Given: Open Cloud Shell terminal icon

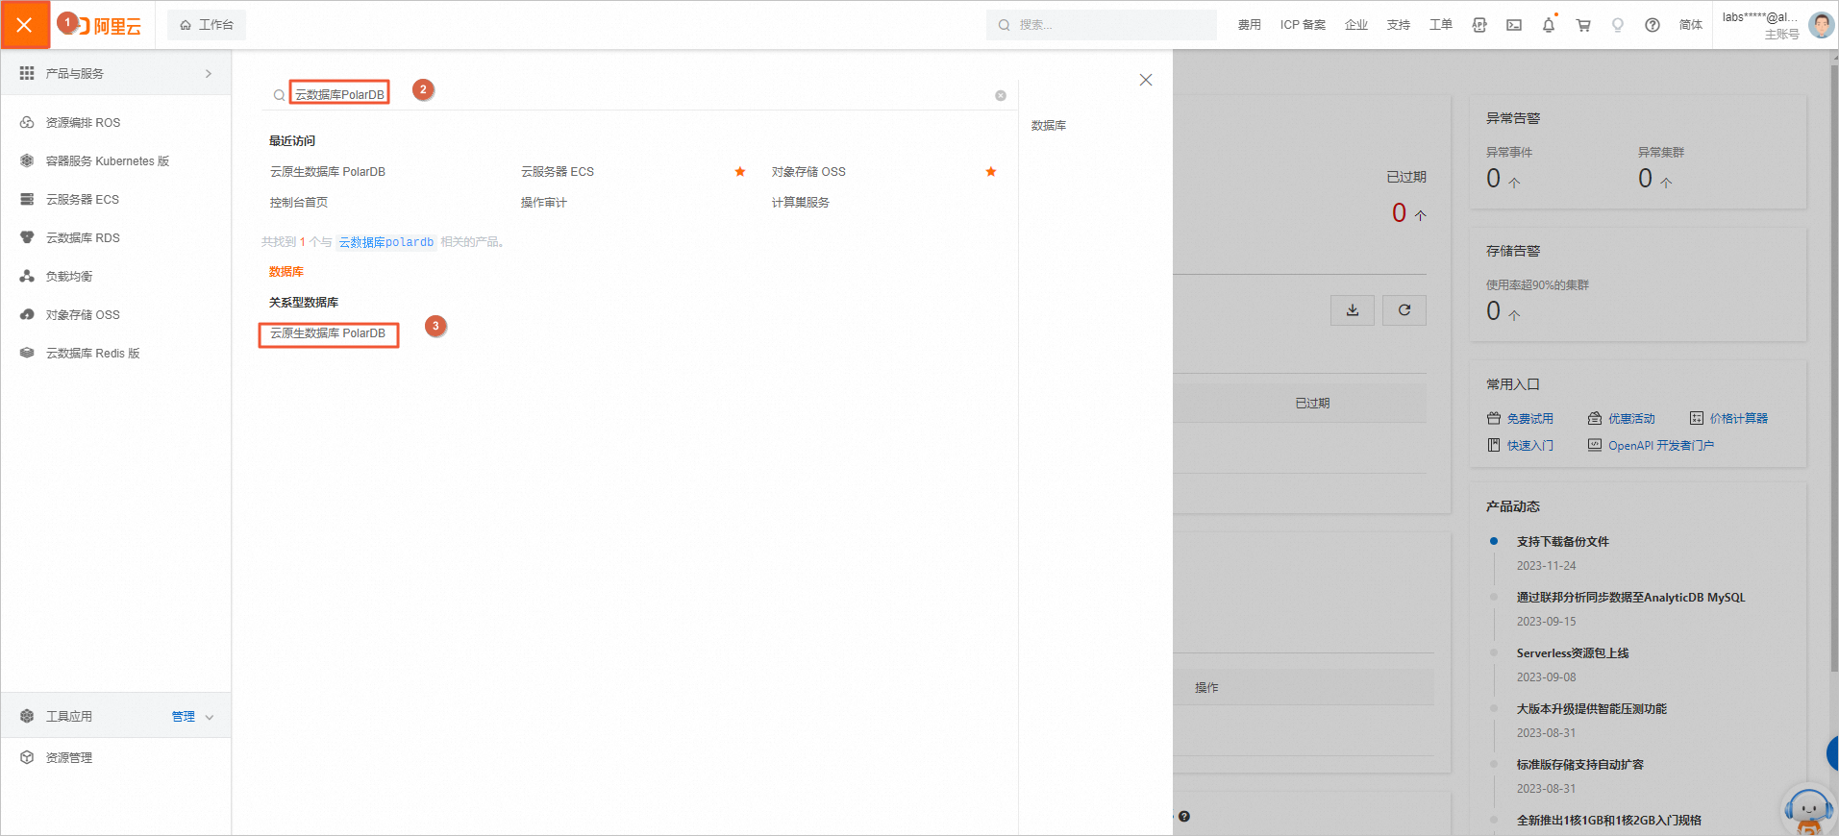Looking at the screenshot, I should click(x=1514, y=25).
